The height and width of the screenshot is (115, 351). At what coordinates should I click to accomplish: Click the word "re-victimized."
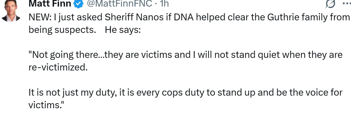(58, 67)
